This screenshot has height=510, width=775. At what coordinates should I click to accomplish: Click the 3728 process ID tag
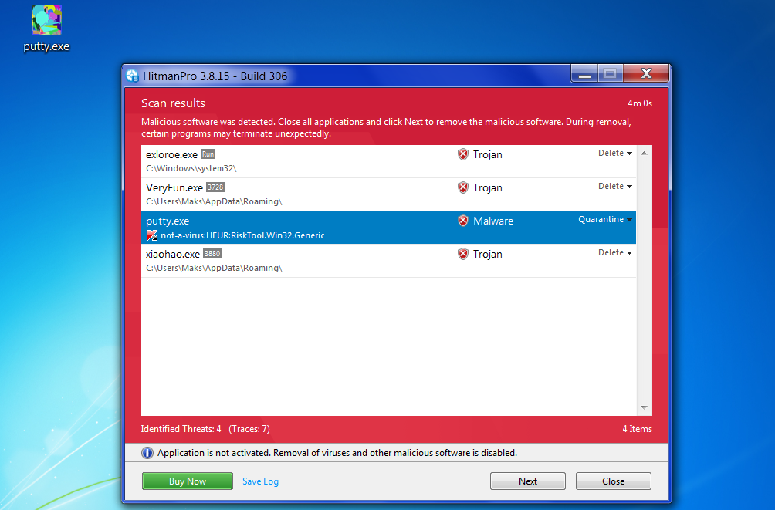tap(215, 187)
